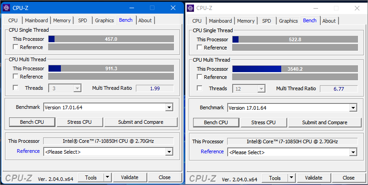The image size is (368, 185).
Task: Open Mainboard tab in right window
Action: [220, 21]
